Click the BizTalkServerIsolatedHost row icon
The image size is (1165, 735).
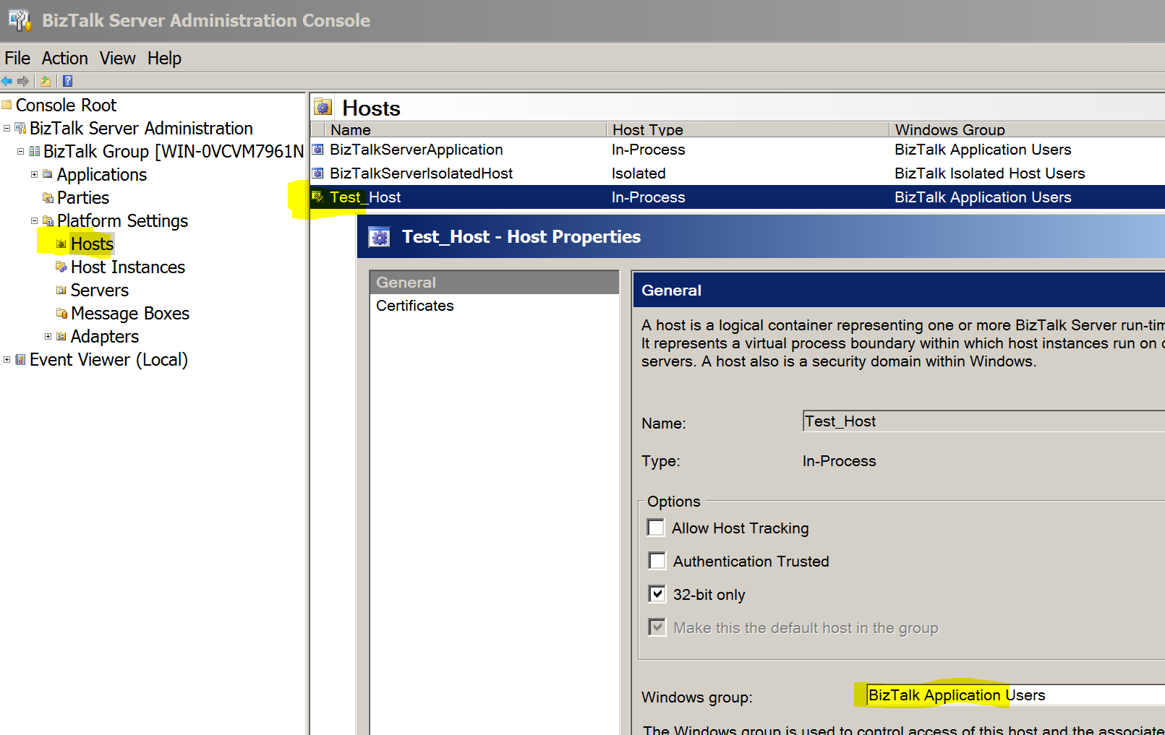click(x=317, y=173)
